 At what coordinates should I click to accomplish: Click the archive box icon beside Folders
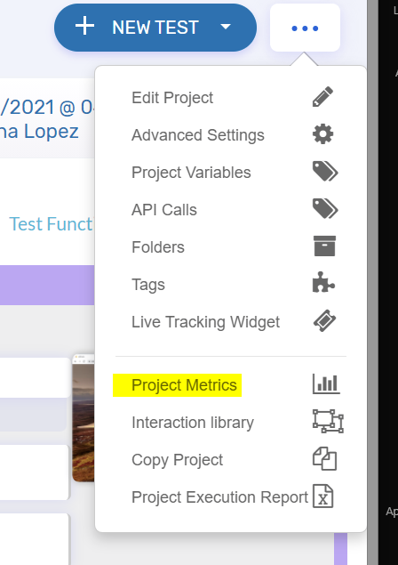click(x=324, y=246)
